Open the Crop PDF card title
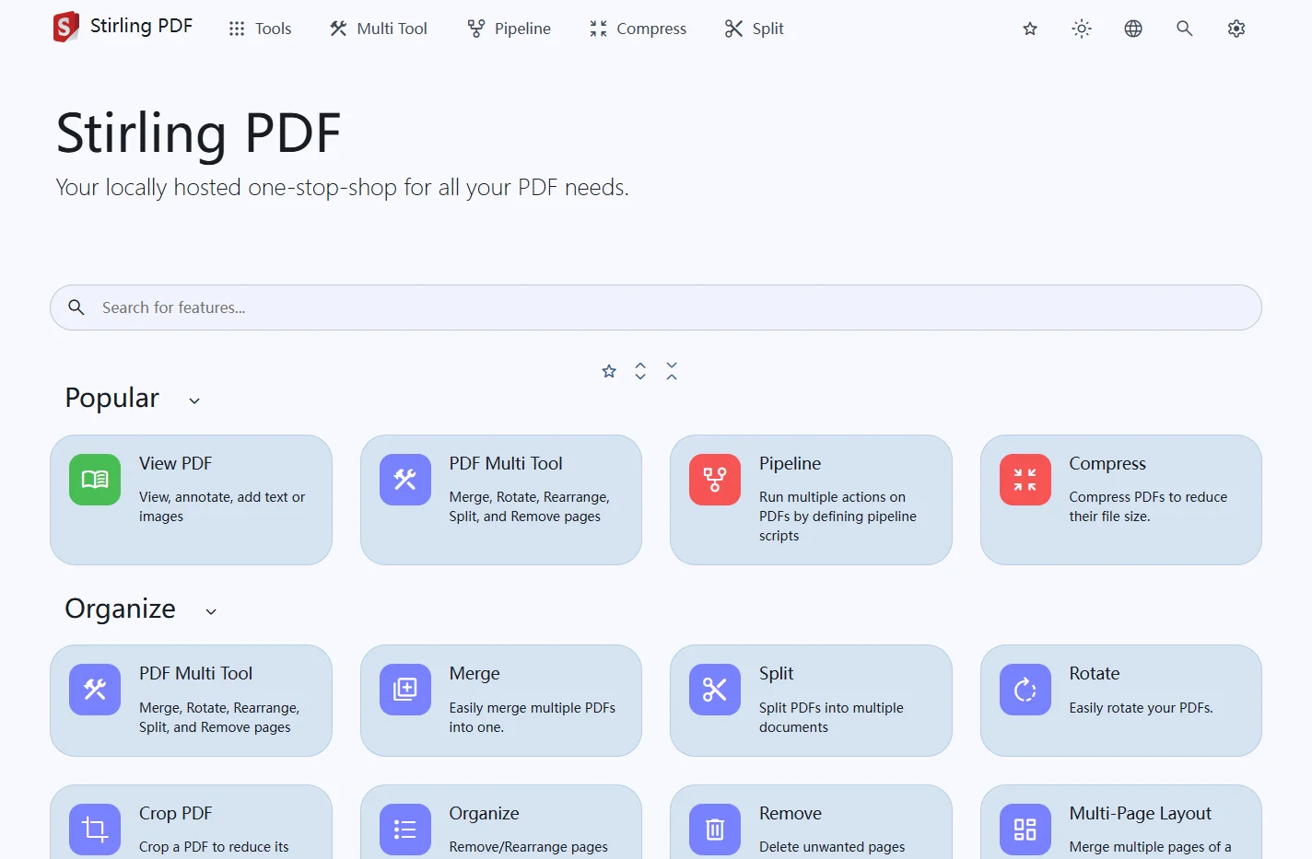The height and width of the screenshot is (859, 1312). click(175, 813)
